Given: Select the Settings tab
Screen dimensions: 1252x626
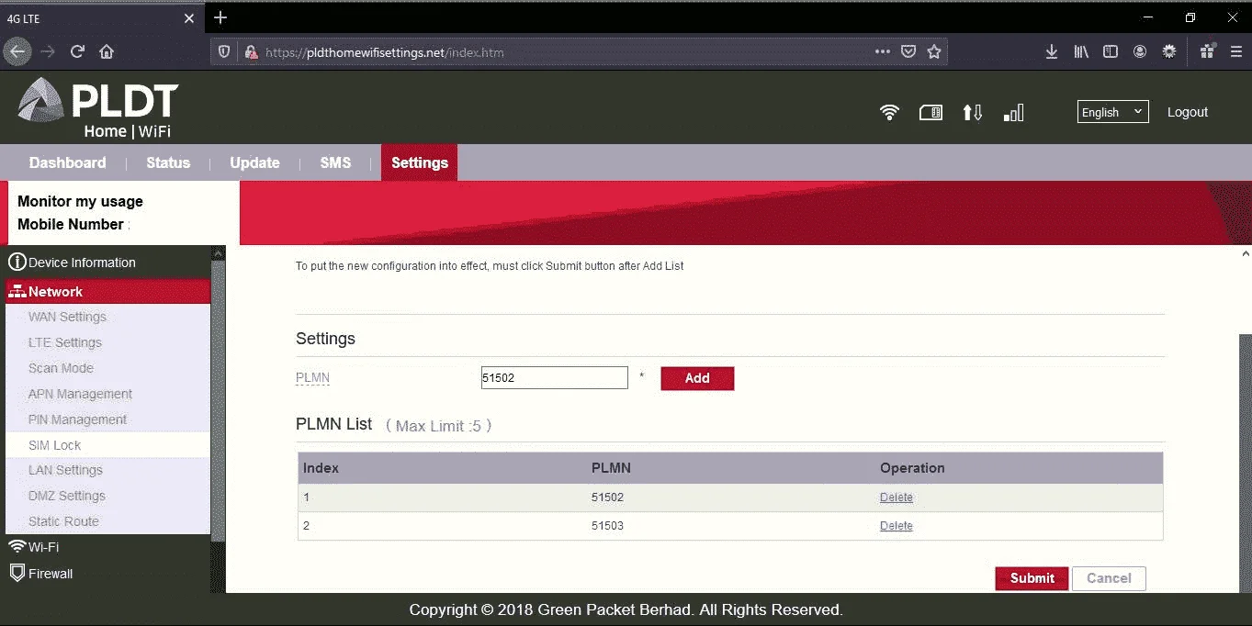Looking at the screenshot, I should tap(419, 162).
